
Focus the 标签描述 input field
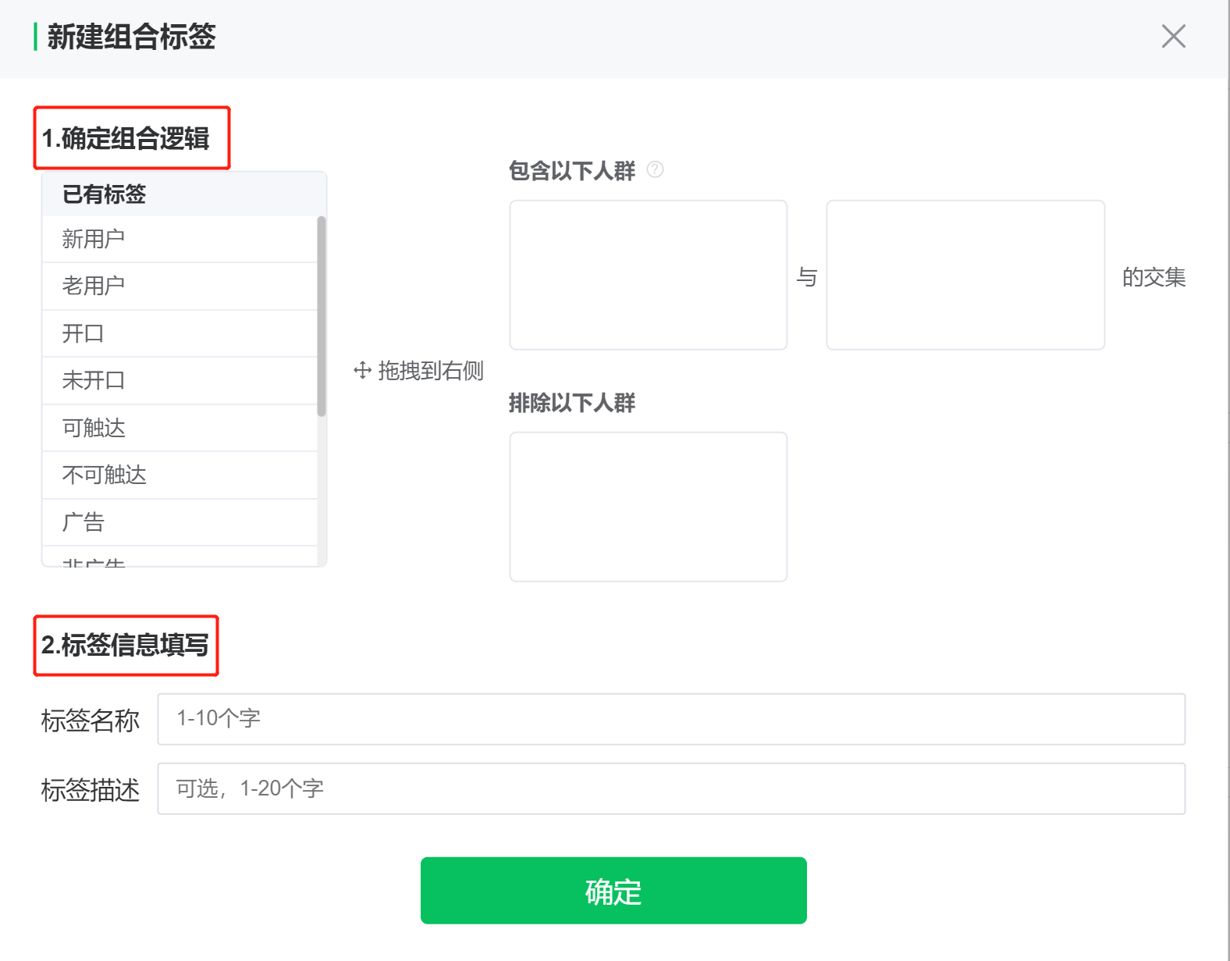[671, 788]
